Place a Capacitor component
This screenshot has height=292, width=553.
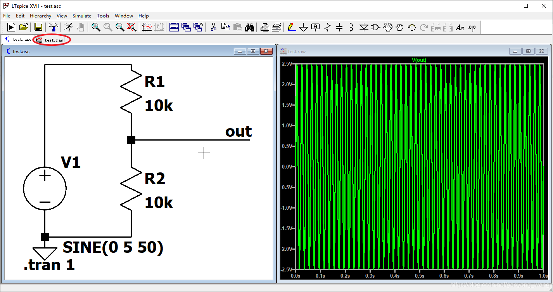click(x=339, y=27)
